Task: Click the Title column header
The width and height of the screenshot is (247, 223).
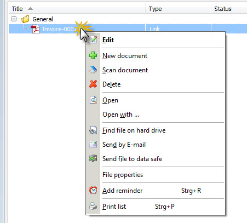Action: [77, 9]
